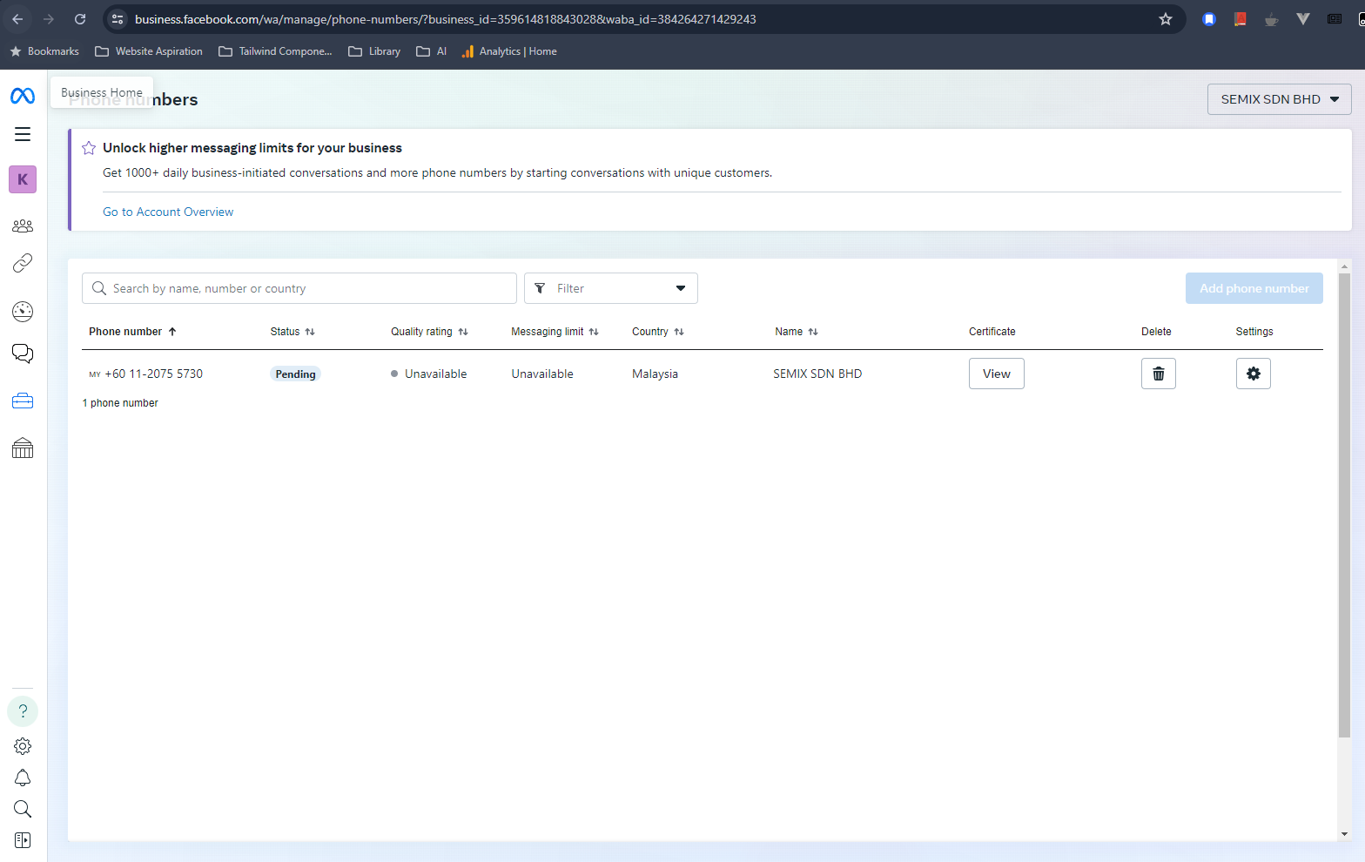The width and height of the screenshot is (1365, 862).
Task: Open the people/audience sidebar icon
Action: pos(23,226)
